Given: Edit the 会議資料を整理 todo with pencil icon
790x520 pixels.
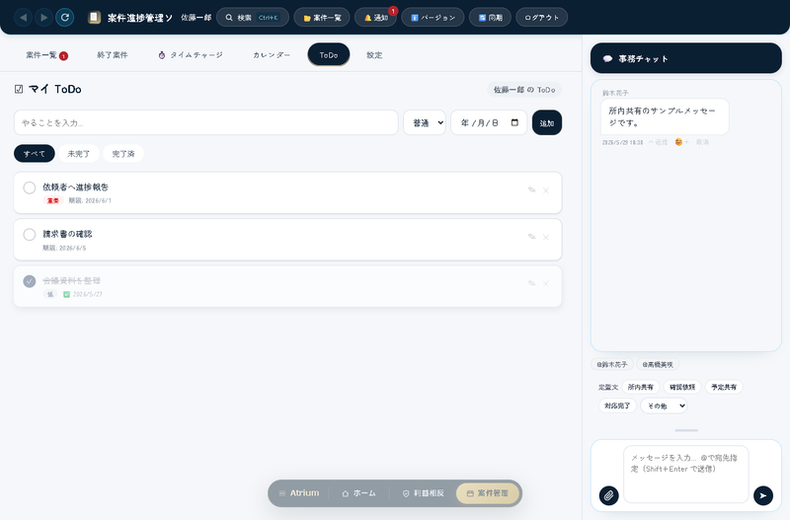Looking at the screenshot, I should [531, 283].
